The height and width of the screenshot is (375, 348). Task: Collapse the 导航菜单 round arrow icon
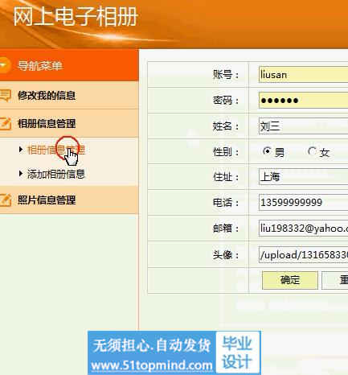point(4,65)
